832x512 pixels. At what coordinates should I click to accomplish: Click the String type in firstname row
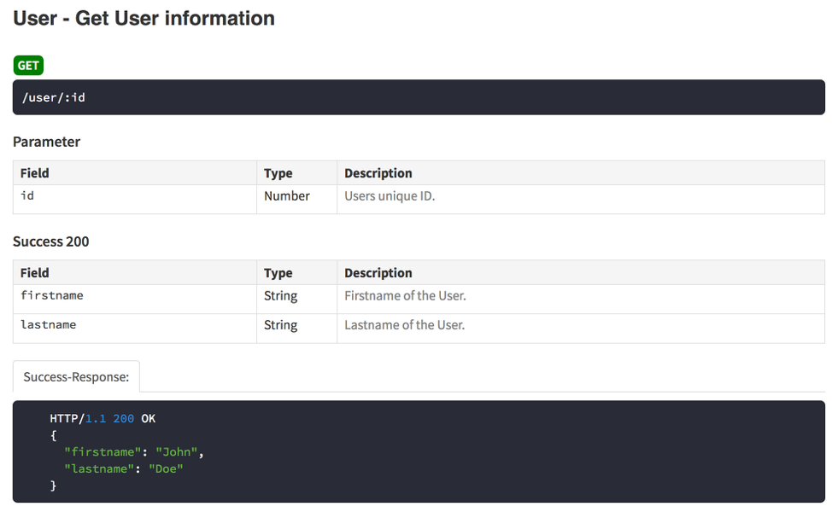(280, 296)
